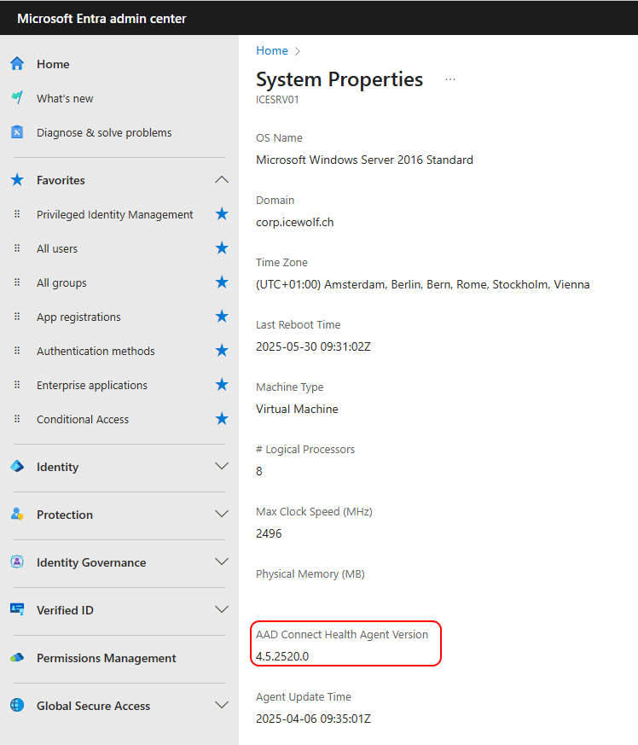This screenshot has width=638, height=745.
Task: Click the Identity diamond icon
Action: pos(17,467)
